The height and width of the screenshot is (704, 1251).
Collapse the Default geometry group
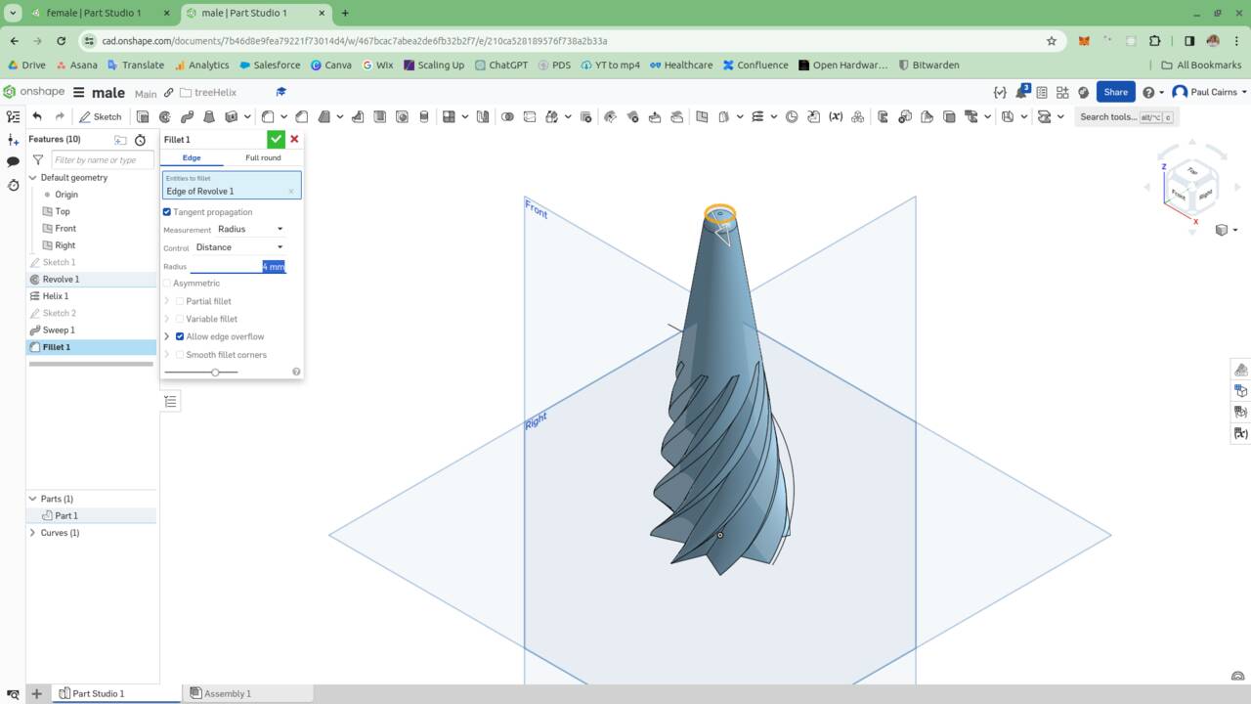click(32, 178)
